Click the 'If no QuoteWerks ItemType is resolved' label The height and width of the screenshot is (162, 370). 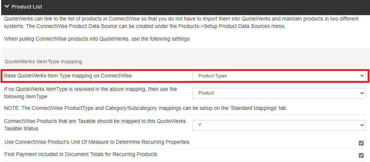pos(90,93)
